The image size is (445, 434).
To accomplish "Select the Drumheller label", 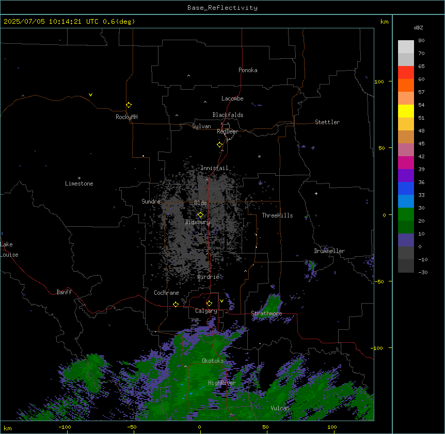I will point(329,251).
